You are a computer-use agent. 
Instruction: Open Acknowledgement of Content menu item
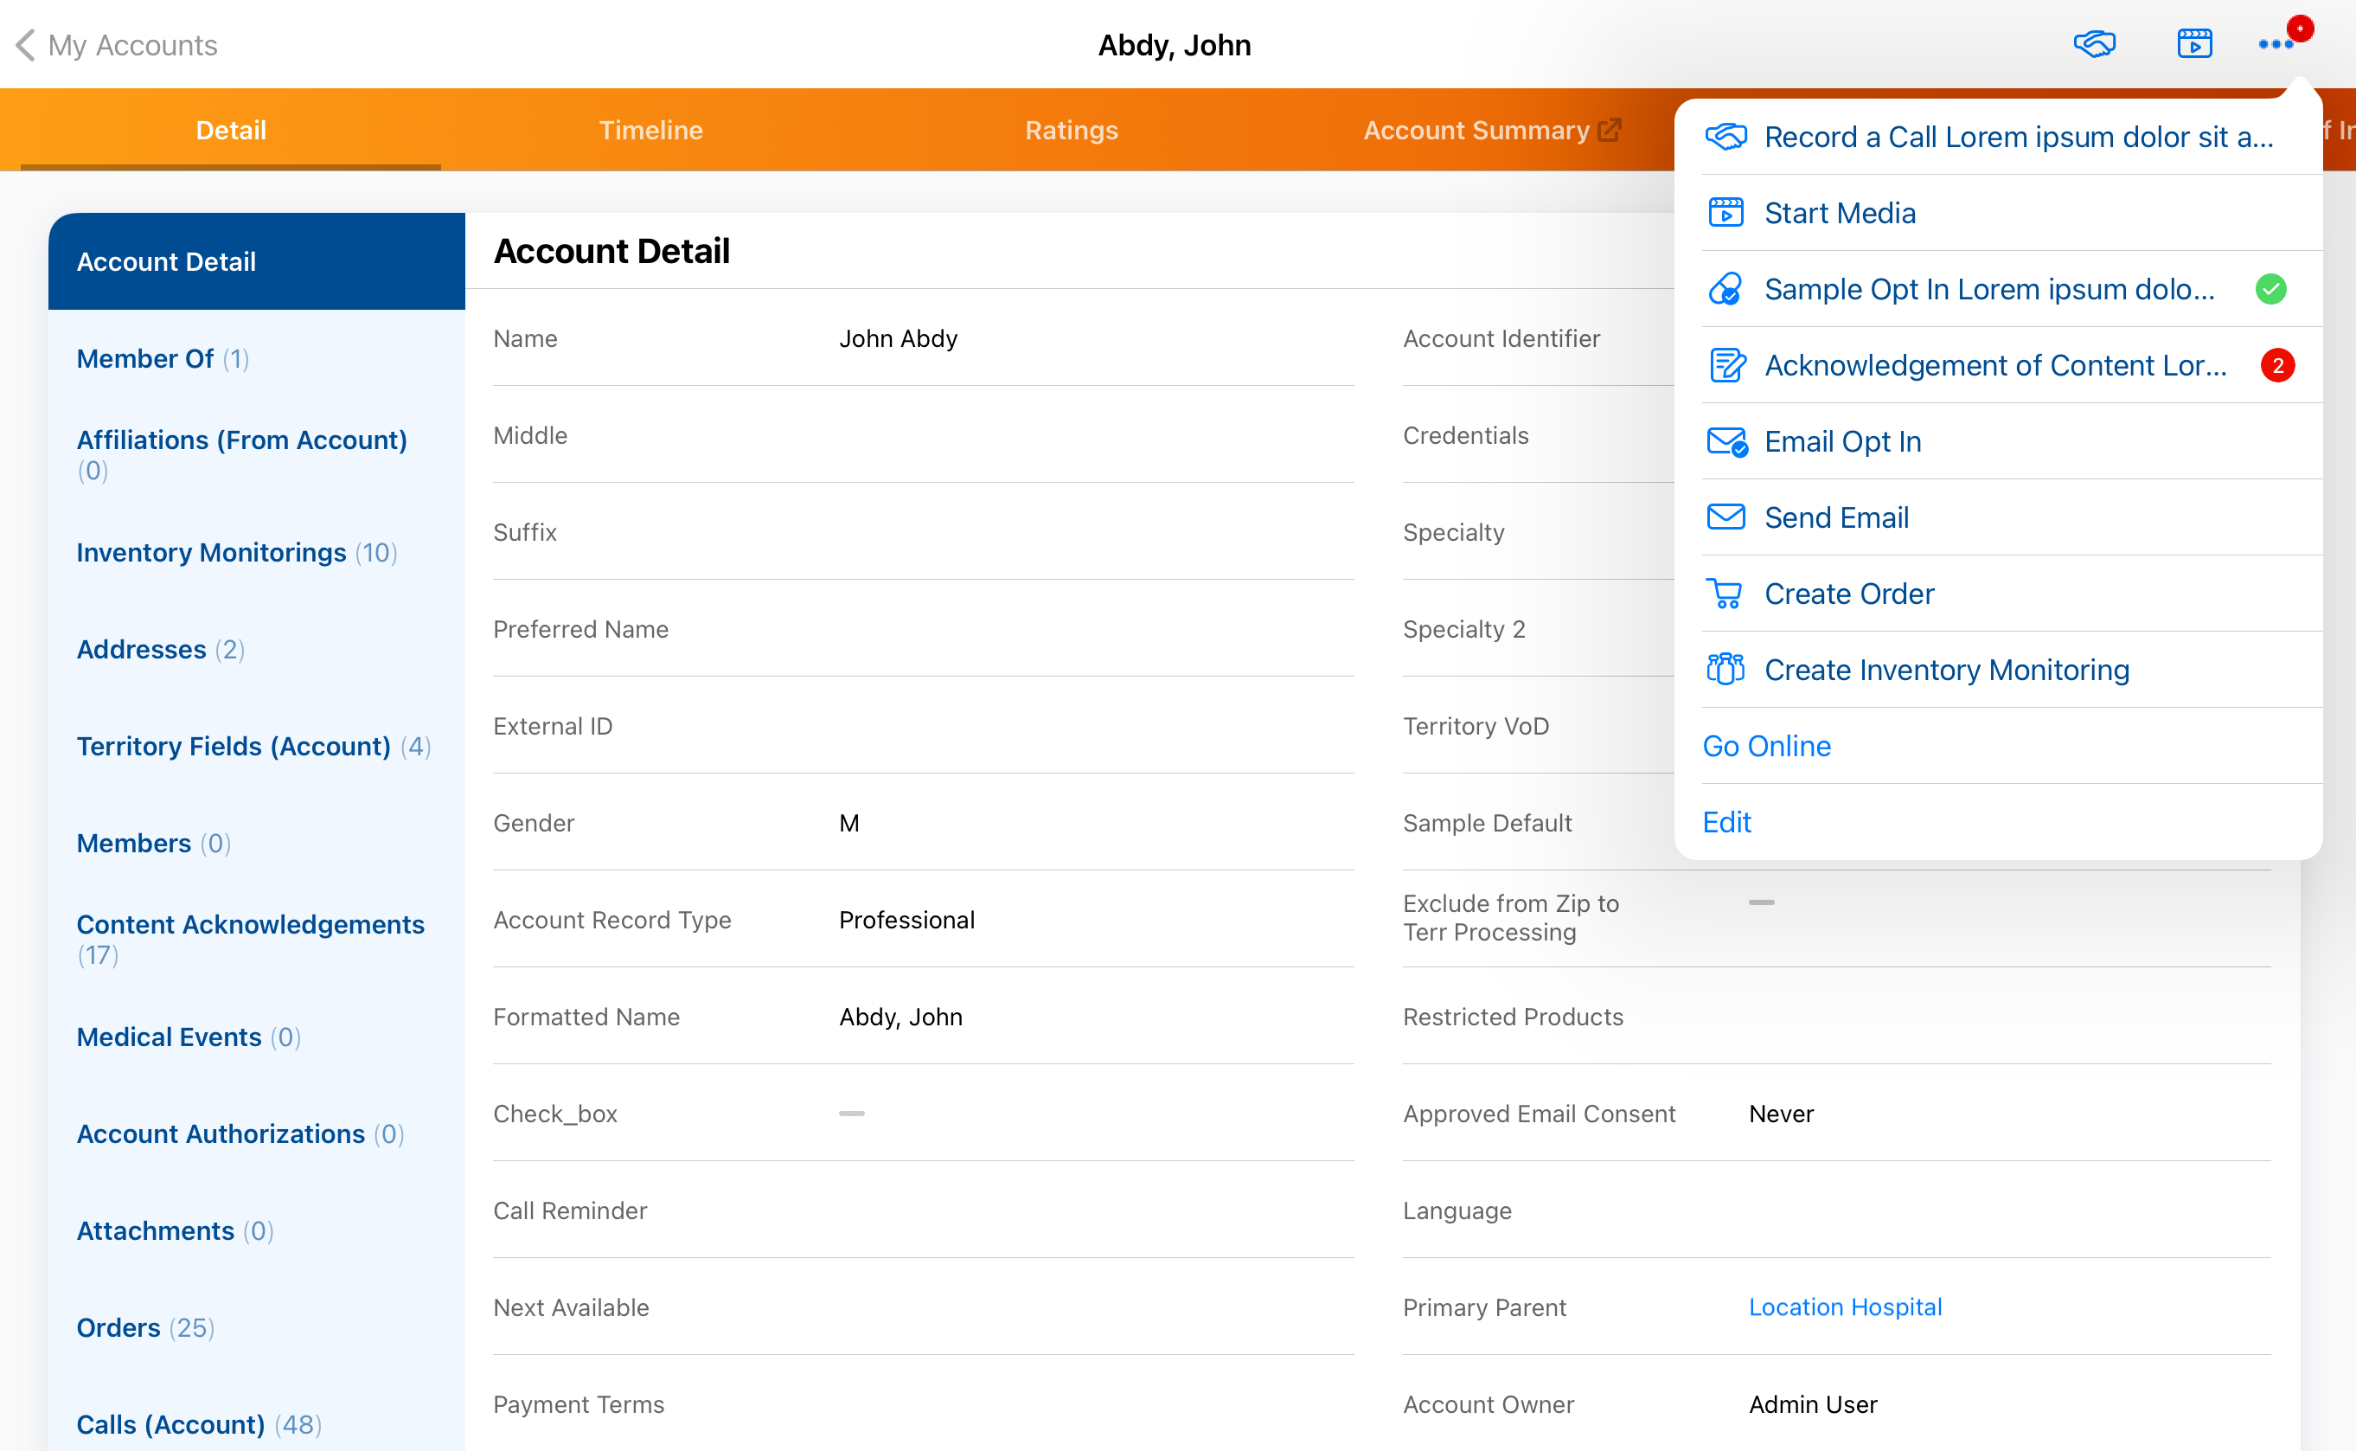[x=1994, y=366]
